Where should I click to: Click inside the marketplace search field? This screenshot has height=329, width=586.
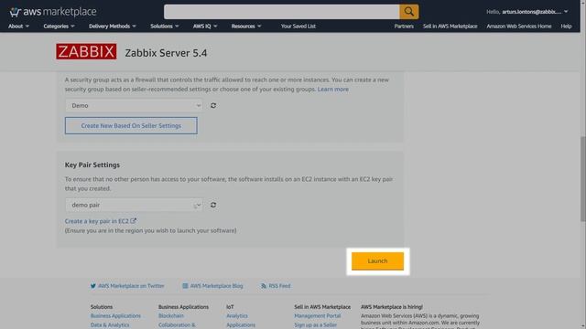(281, 12)
